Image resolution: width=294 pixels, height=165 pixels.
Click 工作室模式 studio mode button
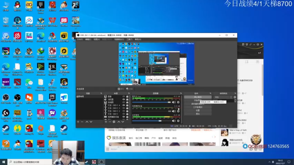(x=198, y=107)
